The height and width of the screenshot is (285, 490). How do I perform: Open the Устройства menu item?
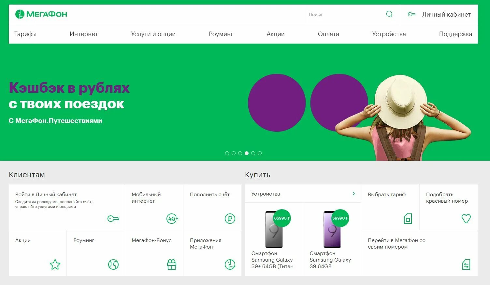point(389,34)
